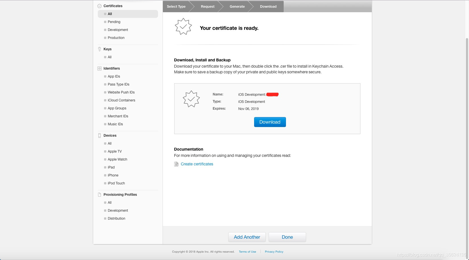Click the Keys section key icon
This screenshot has height=260, width=469.
pyautogui.click(x=99, y=49)
